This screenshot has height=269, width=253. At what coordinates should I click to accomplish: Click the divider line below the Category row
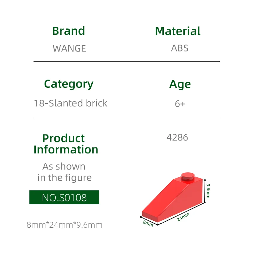(126, 118)
